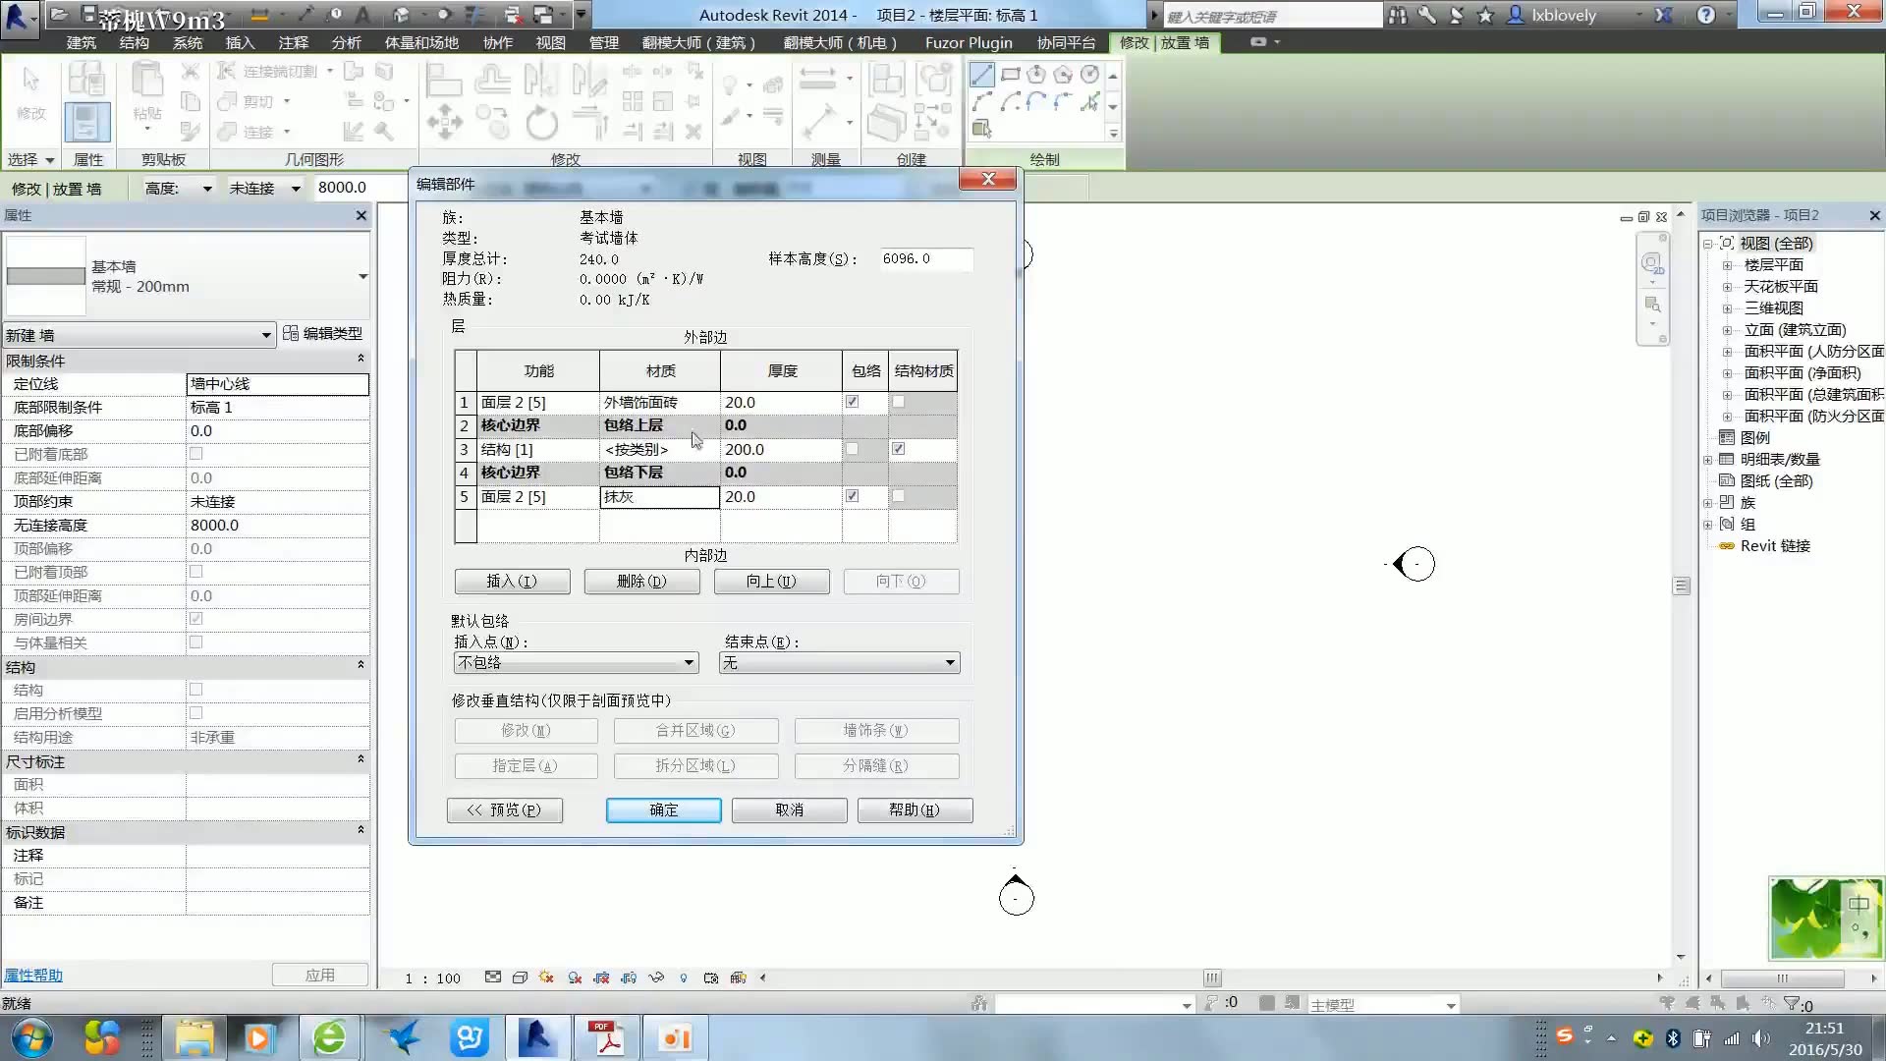
Task: Toggle the crop region icon on view bar
Action: point(601,977)
